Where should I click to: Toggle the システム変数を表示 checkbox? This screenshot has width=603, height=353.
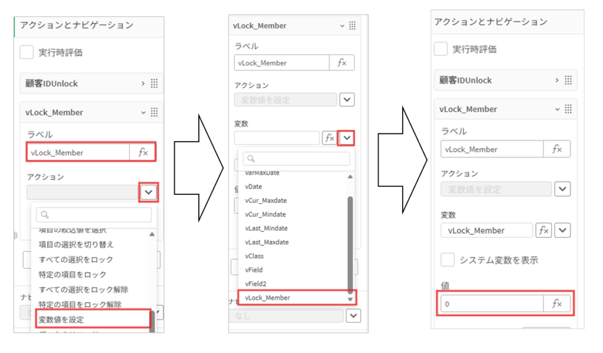[448, 260]
